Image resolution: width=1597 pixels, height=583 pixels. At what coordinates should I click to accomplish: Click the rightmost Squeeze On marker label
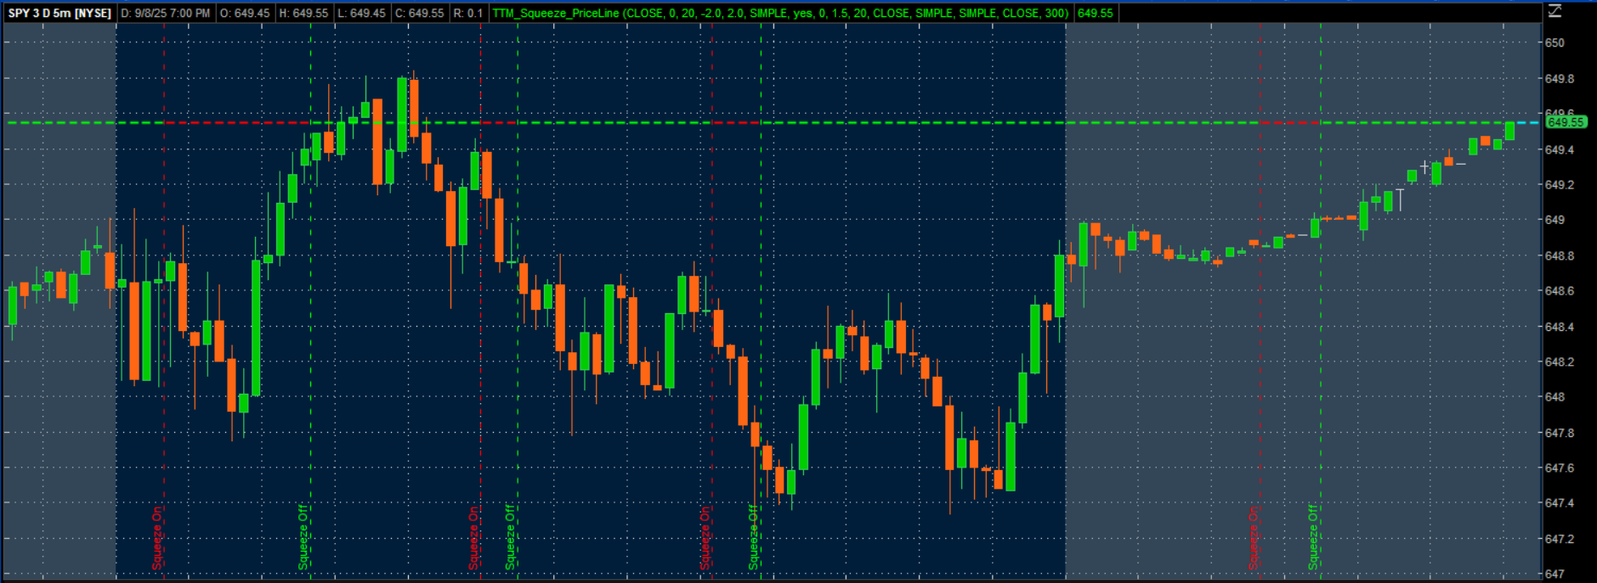[x=1253, y=537]
